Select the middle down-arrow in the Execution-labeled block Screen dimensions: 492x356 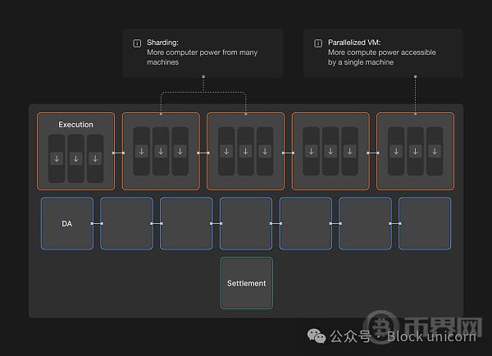tap(76, 159)
